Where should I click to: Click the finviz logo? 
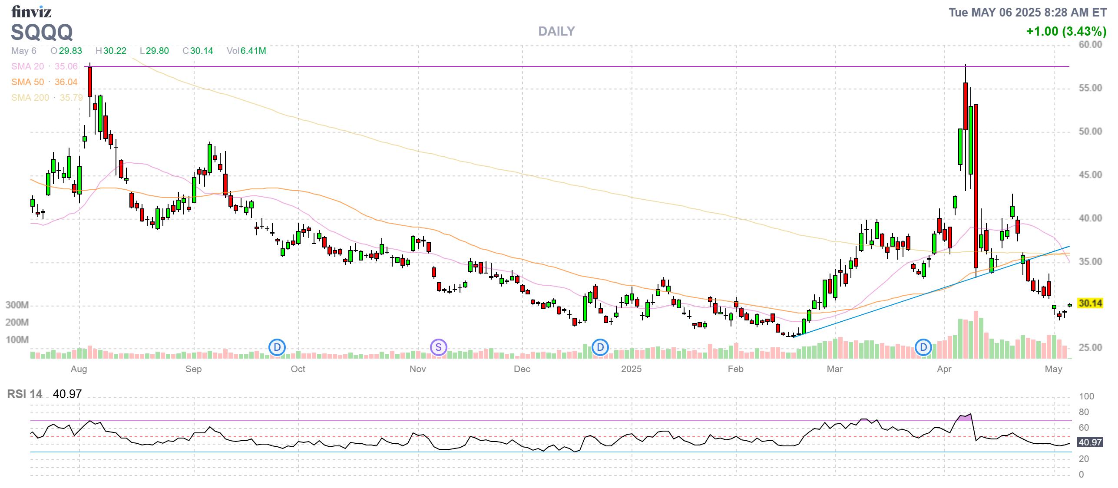(31, 12)
